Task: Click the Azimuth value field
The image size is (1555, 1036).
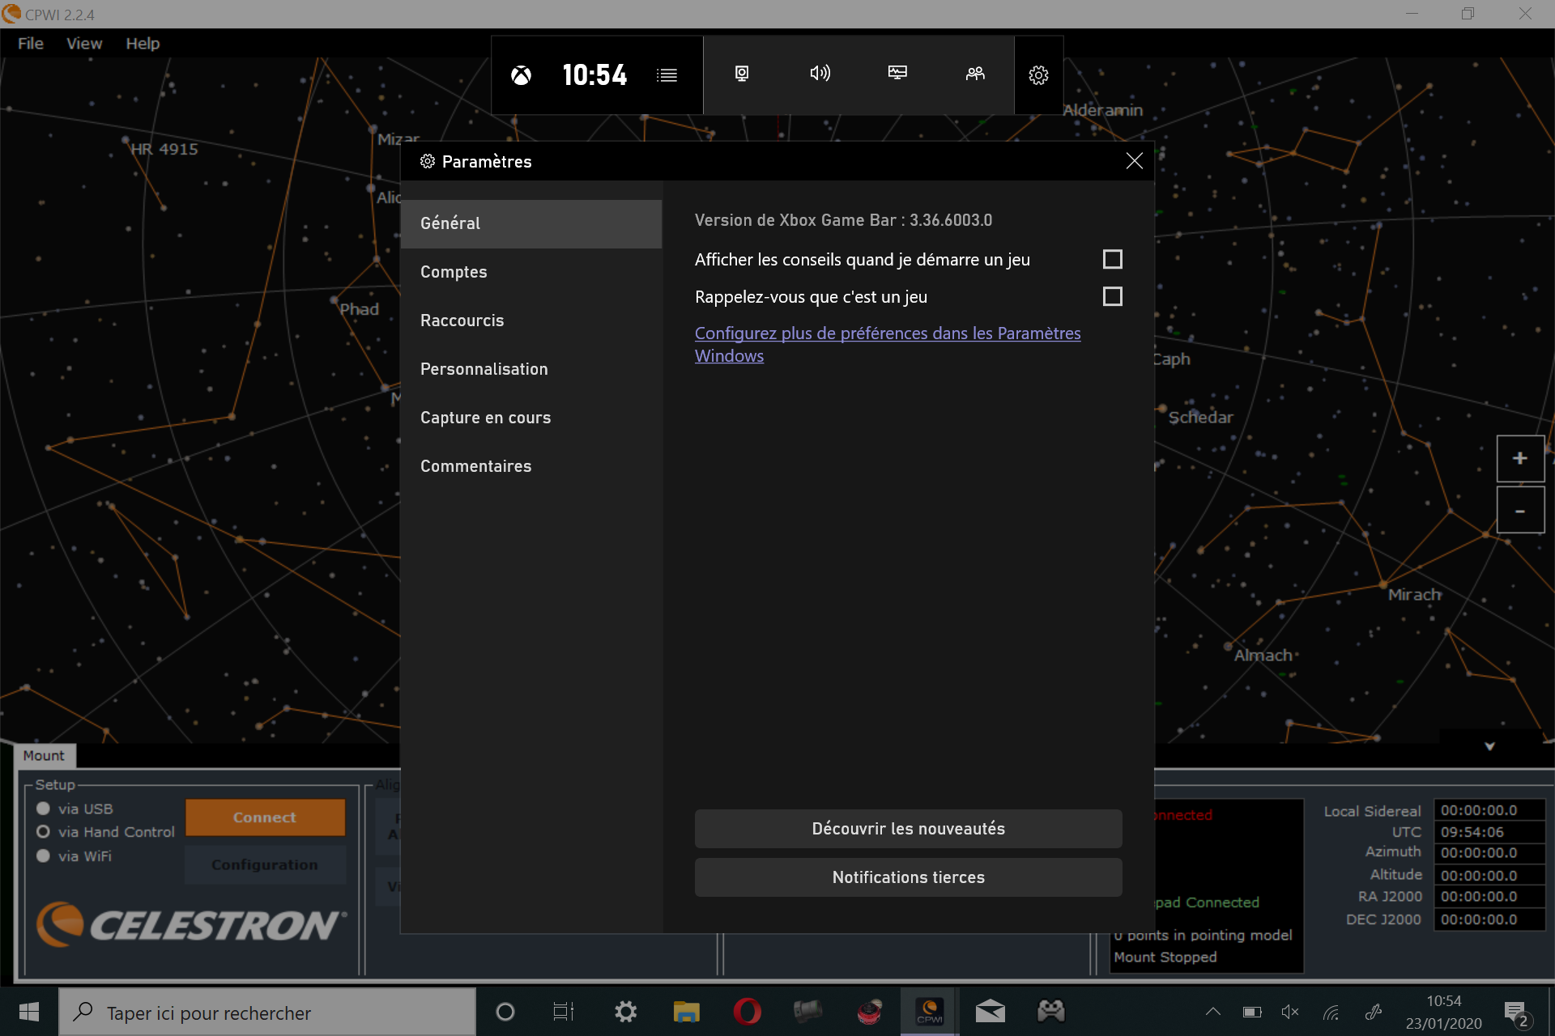Action: click(x=1489, y=853)
